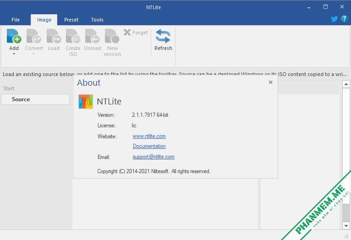This screenshot has height=240, width=351.
Task: Open the Preset tab
Action: pos(71,20)
